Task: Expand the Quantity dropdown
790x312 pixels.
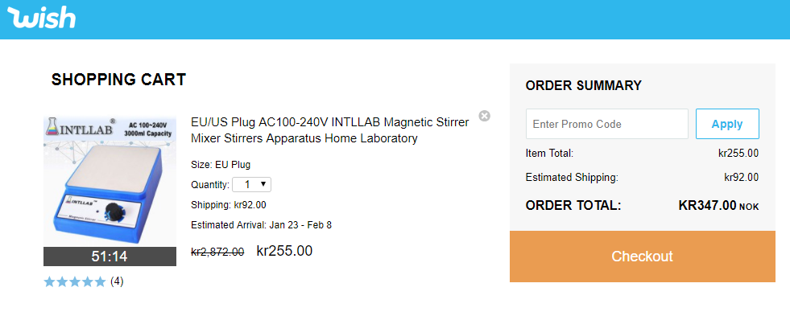Action: [251, 185]
